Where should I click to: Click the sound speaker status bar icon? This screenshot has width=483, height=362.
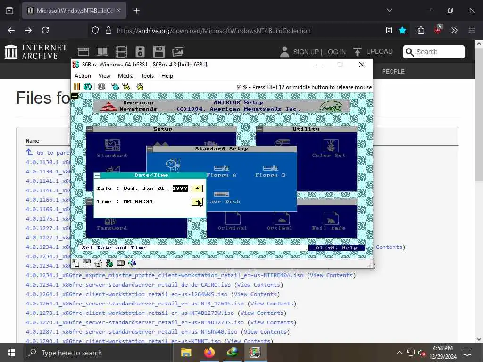click(132, 263)
